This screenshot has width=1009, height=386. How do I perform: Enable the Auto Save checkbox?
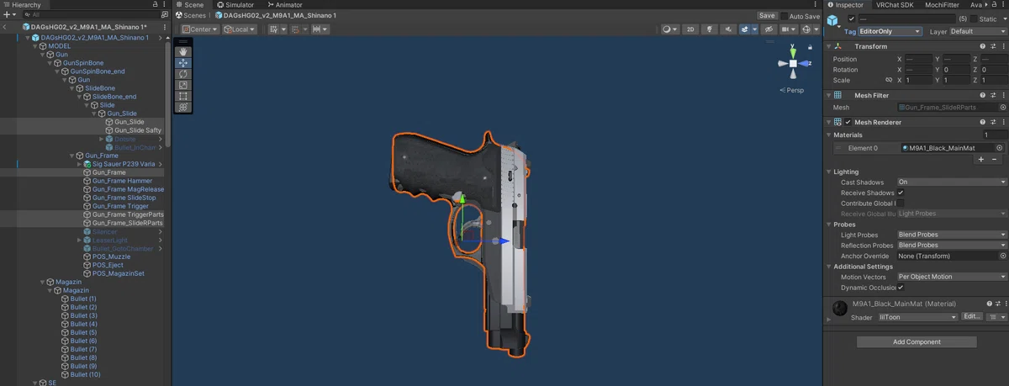coord(784,16)
